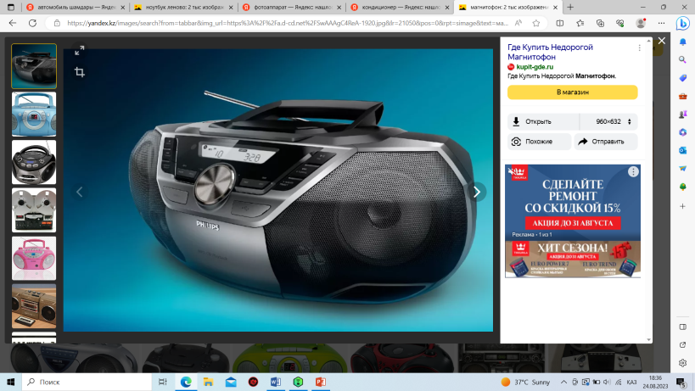The width and height of the screenshot is (695, 391).
Task: Open PowerPoint from the taskbar
Action: [x=321, y=382]
